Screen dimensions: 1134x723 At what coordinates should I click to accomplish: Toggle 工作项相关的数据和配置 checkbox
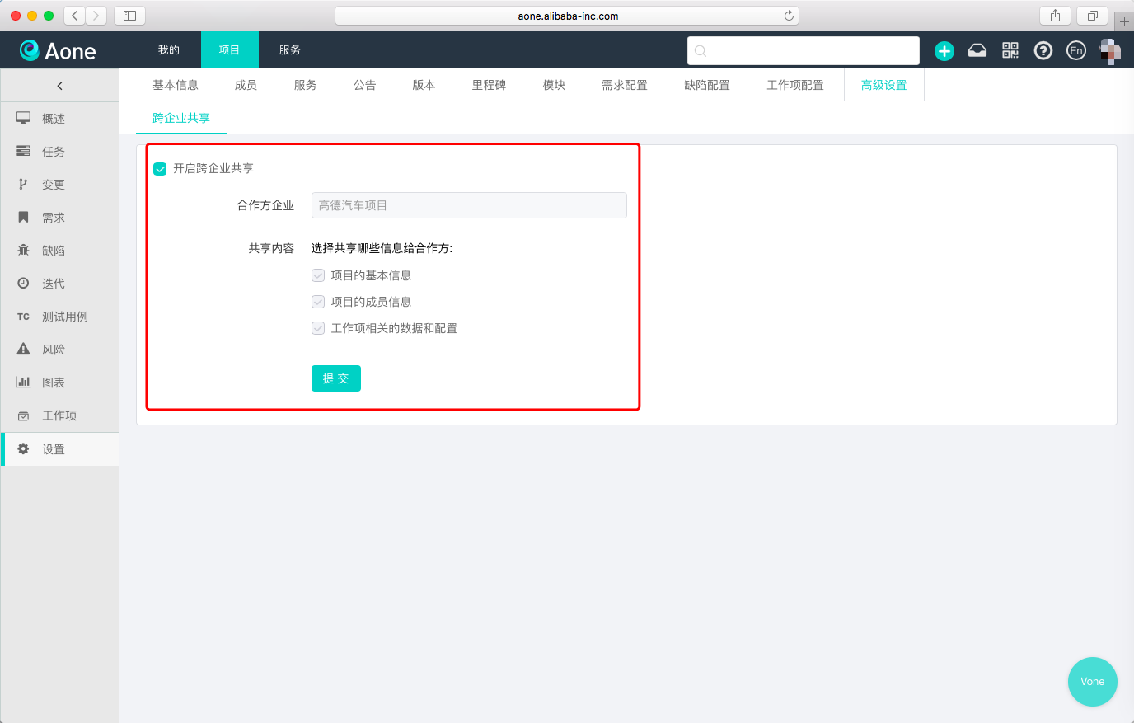[318, 328]
